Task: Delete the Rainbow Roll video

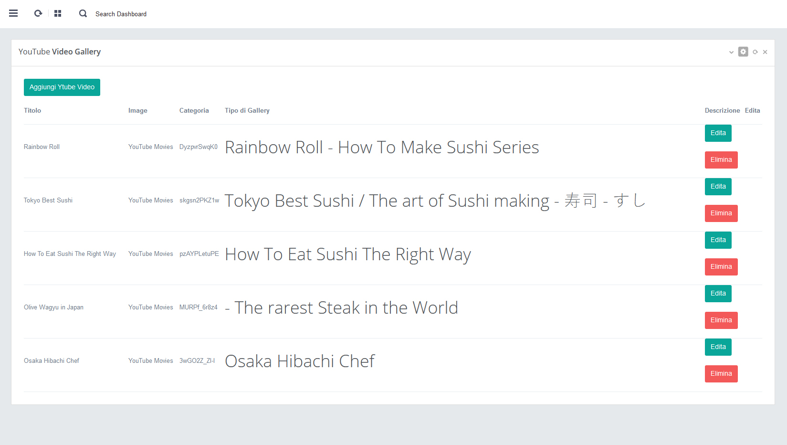Action: (x=721, y=160)
